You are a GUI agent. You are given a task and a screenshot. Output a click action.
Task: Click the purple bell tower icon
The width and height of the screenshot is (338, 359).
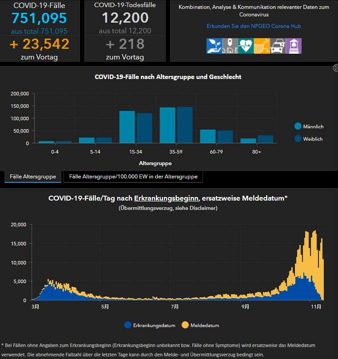(x=294, y=46)
